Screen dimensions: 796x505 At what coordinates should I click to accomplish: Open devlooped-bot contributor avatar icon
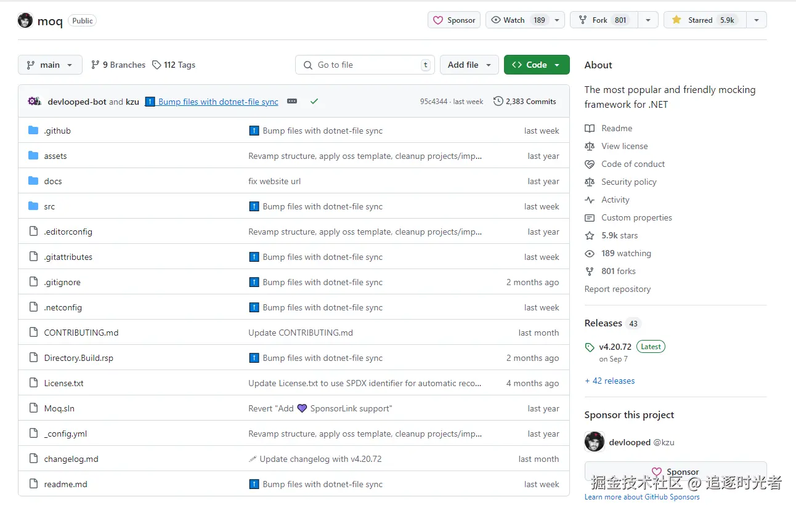(x=35, y=101)
